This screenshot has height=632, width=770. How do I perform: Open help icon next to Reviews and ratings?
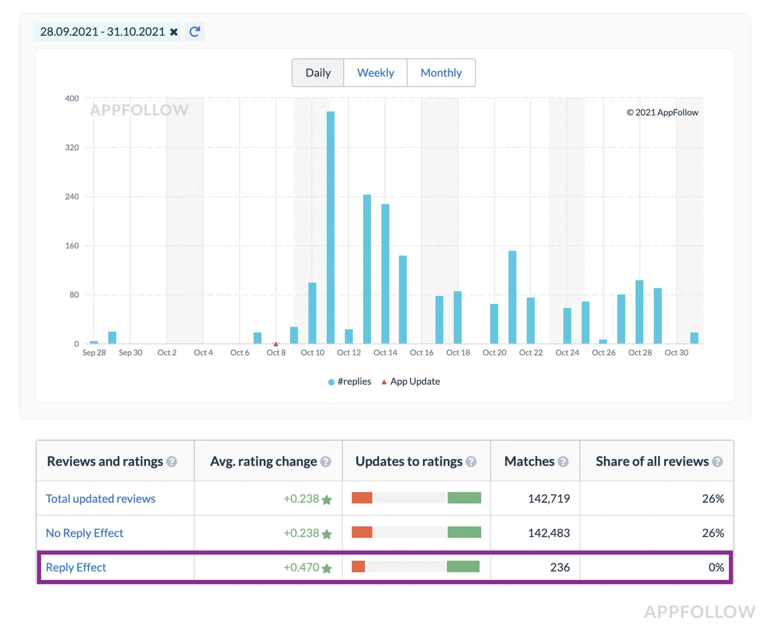[x=172, y=462]
